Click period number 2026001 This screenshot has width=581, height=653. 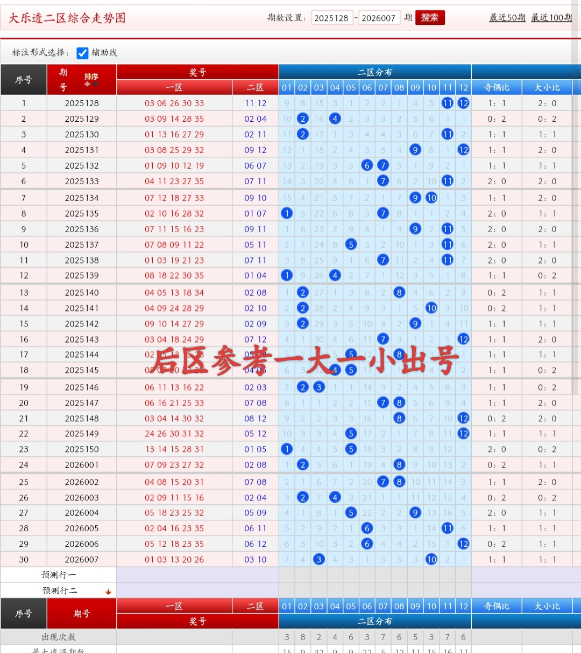coord(82,464)
